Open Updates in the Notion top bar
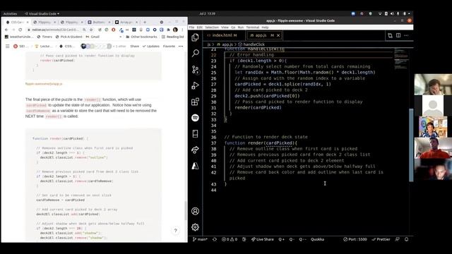This screenshot has width=452, height=254. point(150,46)
